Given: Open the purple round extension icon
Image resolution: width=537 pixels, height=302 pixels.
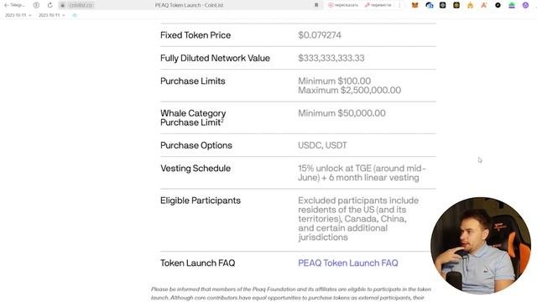Looking at the screenshot, I should click(525, 5).
